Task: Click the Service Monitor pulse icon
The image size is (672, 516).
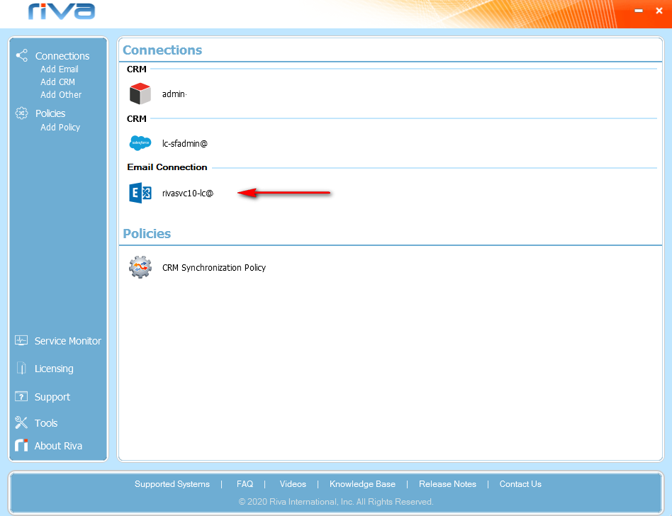Action: click(21, 340)
